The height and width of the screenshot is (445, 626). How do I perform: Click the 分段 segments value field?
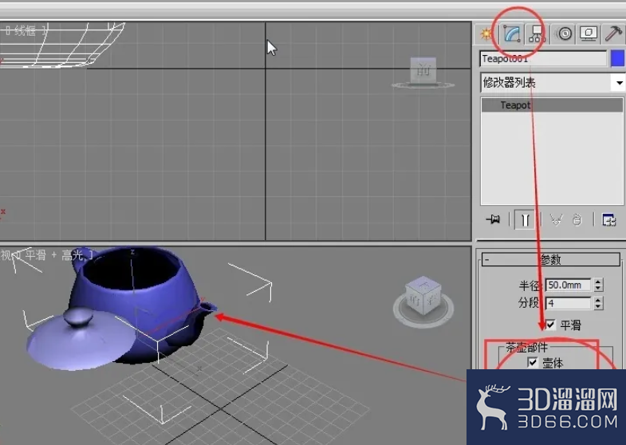pos(568,303)
